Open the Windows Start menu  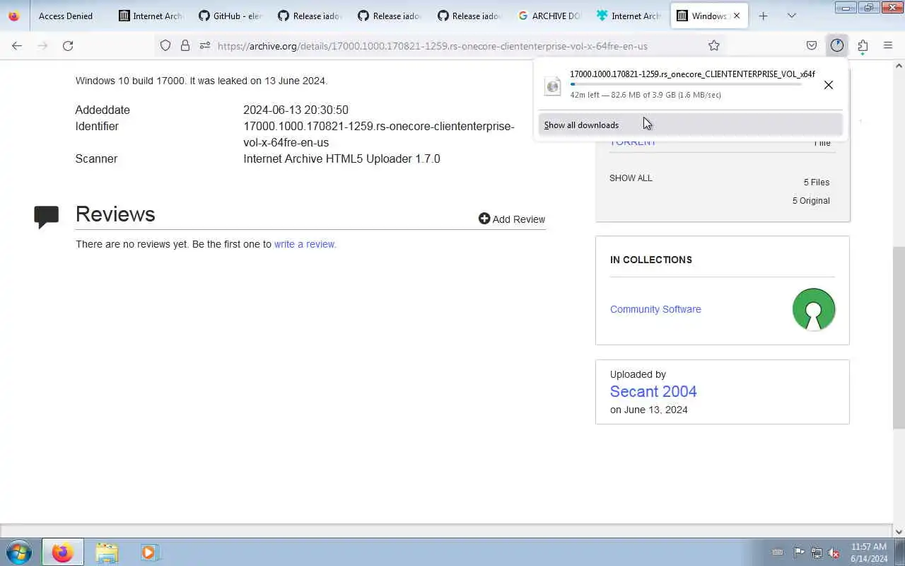pyautogui.click(x=19, y=552)
